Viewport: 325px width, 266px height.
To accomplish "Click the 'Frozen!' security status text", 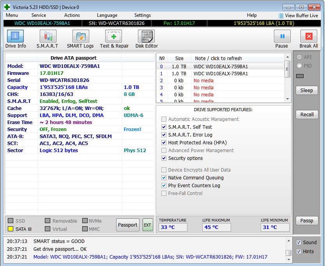I will coord(132,129).
